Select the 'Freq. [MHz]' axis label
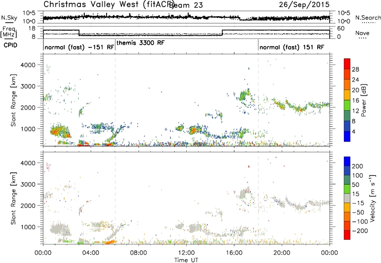The width and height of the screenshot is (381, 263). 9,32
